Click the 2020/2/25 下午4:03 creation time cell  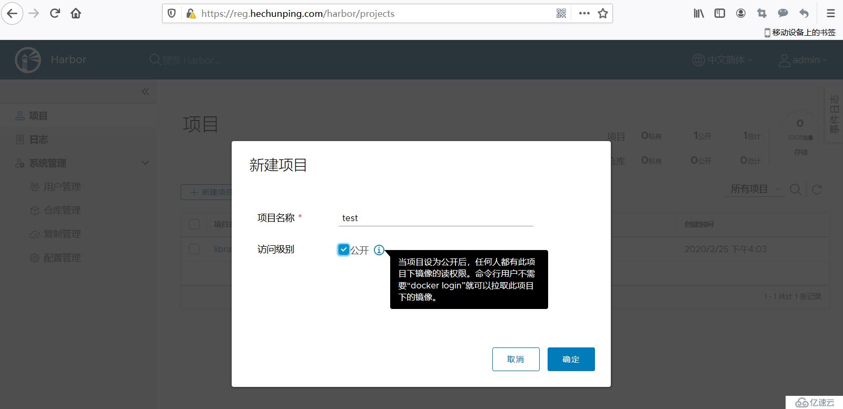click(x=725, y=249)
